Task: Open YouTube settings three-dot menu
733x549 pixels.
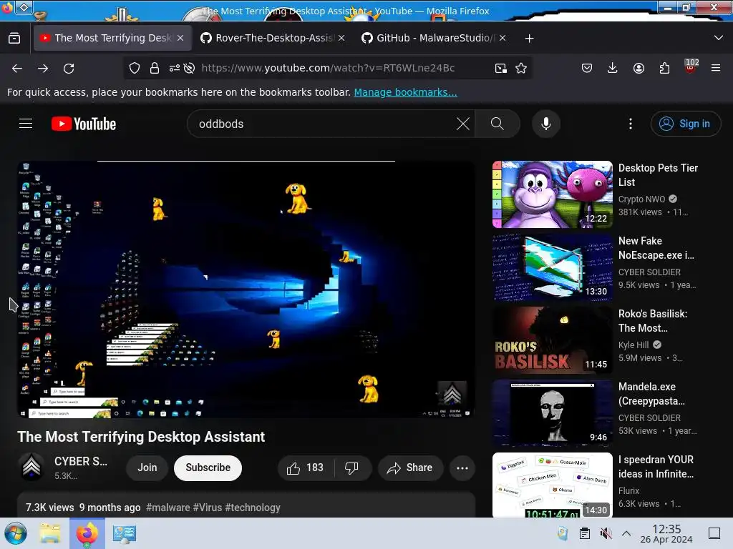Action: click(x=631, y=124)
